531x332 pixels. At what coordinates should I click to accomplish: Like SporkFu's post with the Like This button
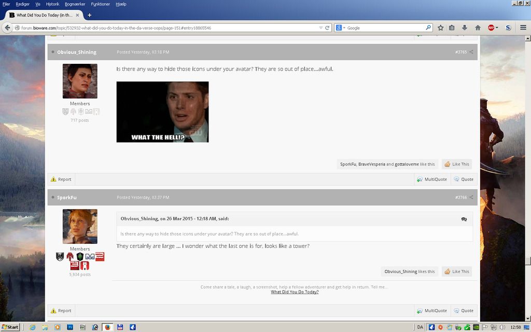pos(457,271)
